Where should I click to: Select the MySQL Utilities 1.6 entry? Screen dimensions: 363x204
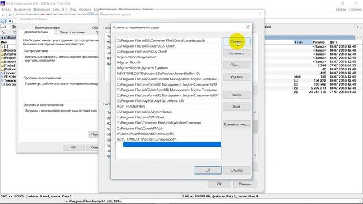pyautogui.click(x=168, y=101)
